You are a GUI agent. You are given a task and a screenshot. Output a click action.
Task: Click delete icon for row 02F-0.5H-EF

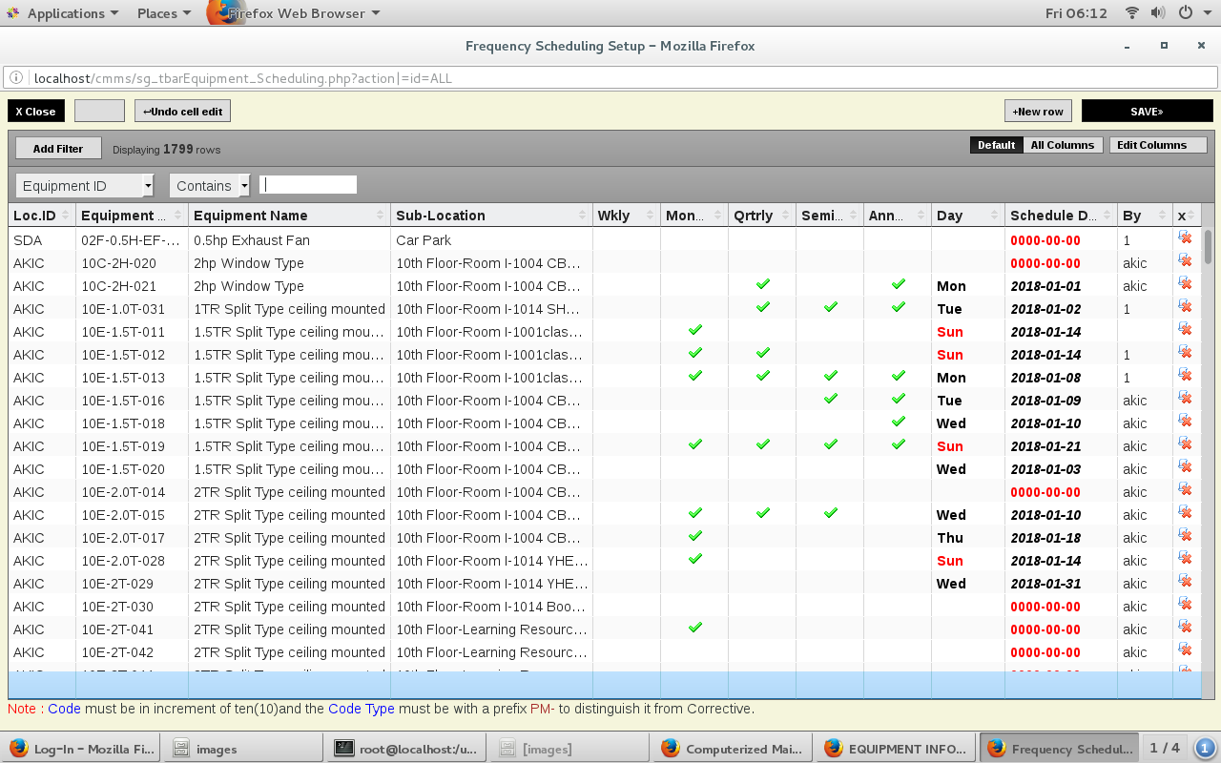pos(1185,238)
